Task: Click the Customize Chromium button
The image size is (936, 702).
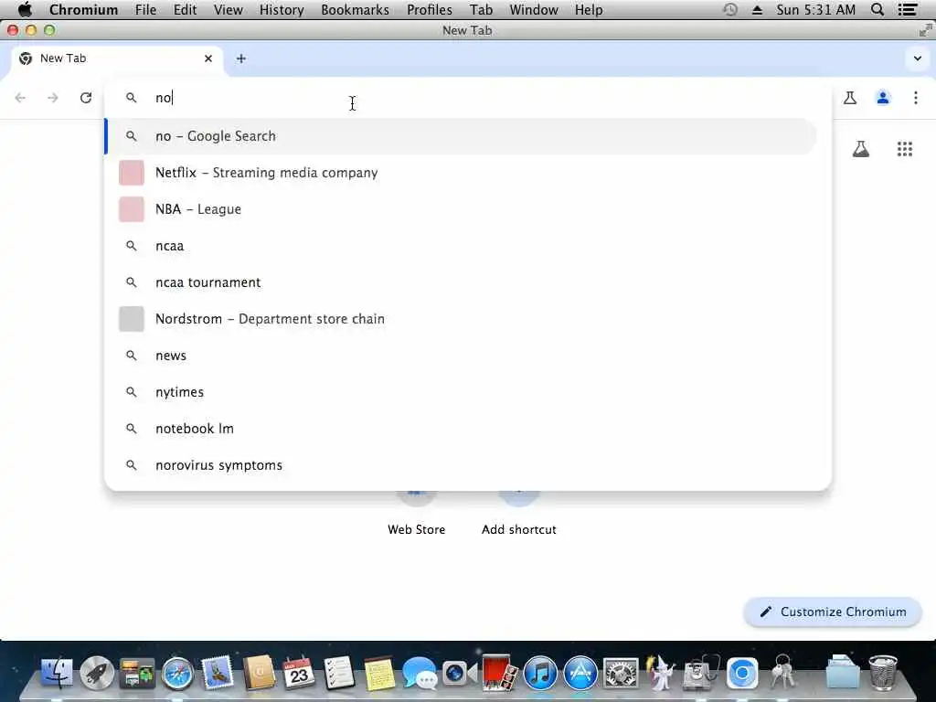Action: [x=833, y=612]
